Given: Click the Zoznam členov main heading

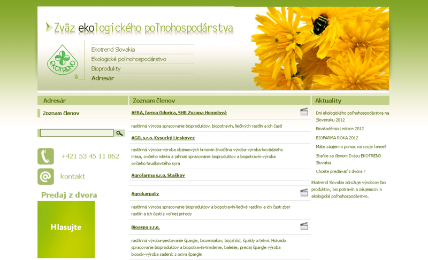Looking at the screenshot, I should [x=154, y=101].
